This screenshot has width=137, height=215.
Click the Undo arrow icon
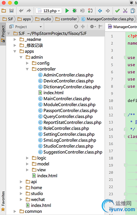point(21,11)
